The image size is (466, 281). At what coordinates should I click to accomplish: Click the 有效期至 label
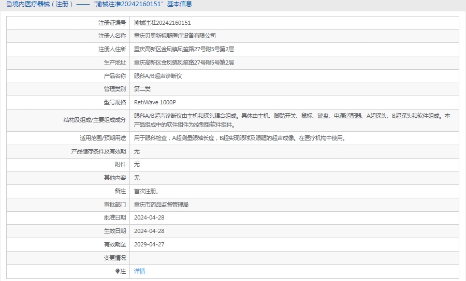click(x=115, y=244)
